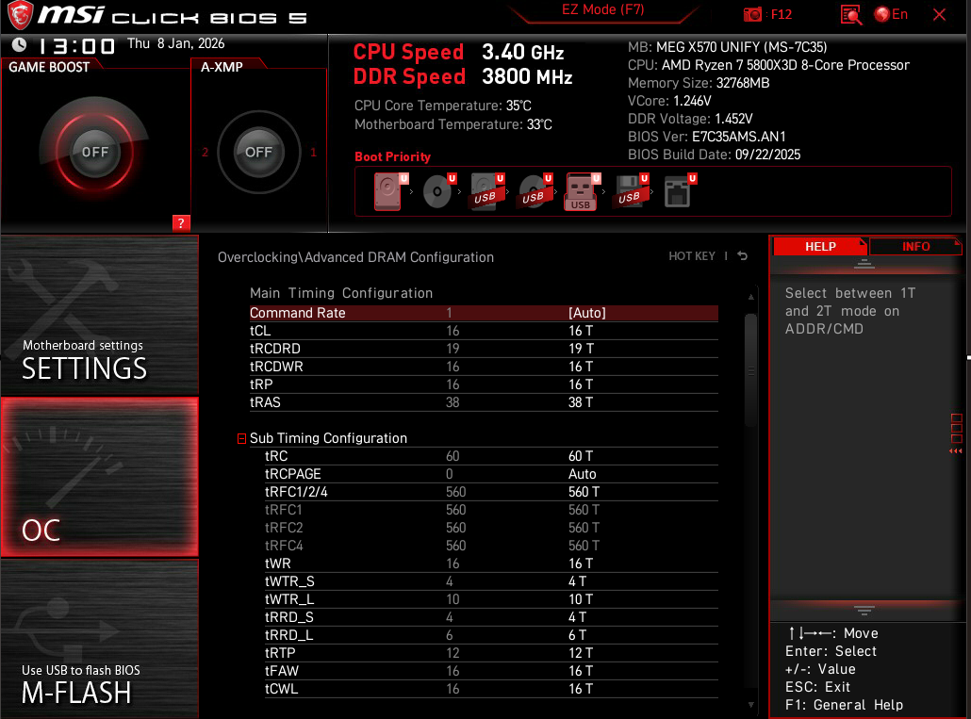
Task: Click the MSI dragon shield logo
Action: [x=20, y=15]
